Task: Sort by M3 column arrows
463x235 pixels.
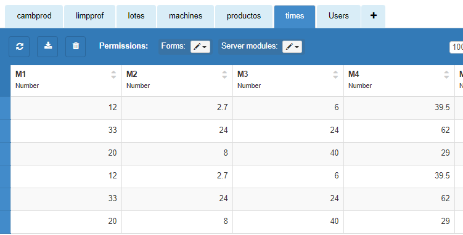Action: 335,74
